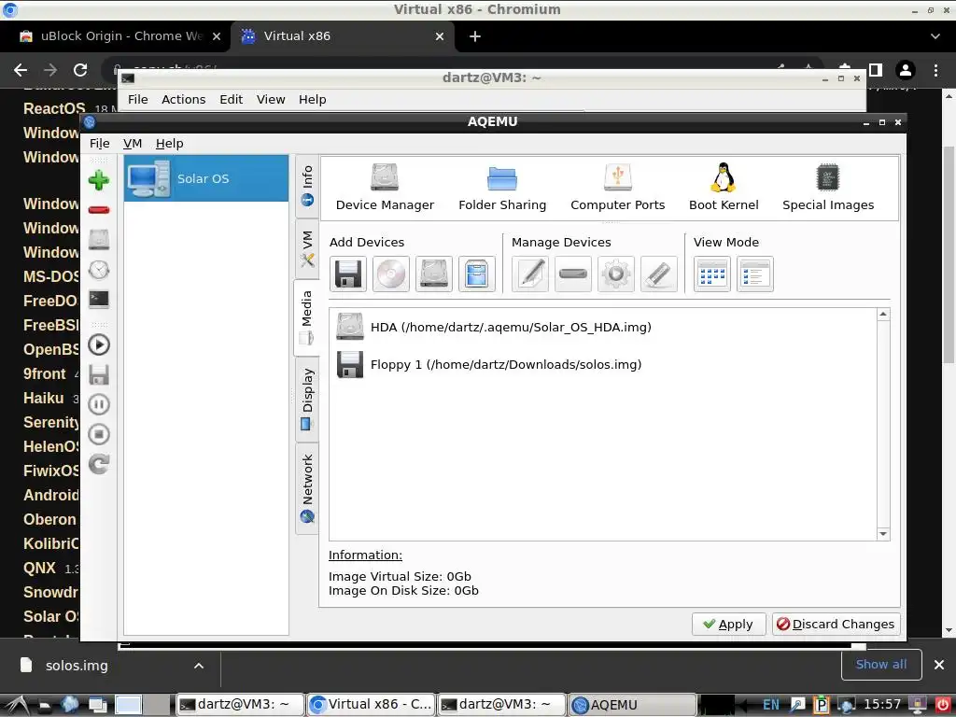Open device settings gear icon in Manage Devices
This screenshot has width=956, height=717.
point(616,274)
